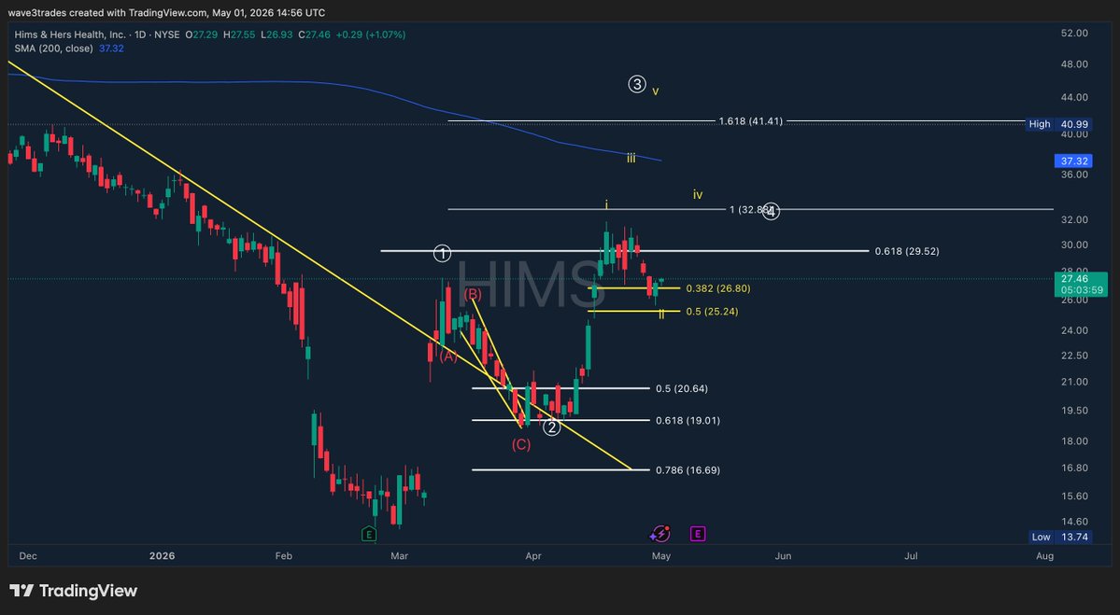Click the 0.5 (25.24) retracement label
The height and width of the screenshot is (615, 1120).
click(x=712, y=312)
